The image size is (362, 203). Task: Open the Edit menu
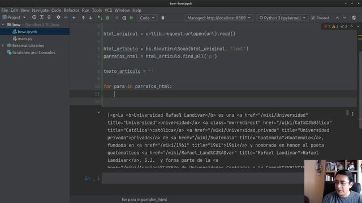(x=14, y=10)
